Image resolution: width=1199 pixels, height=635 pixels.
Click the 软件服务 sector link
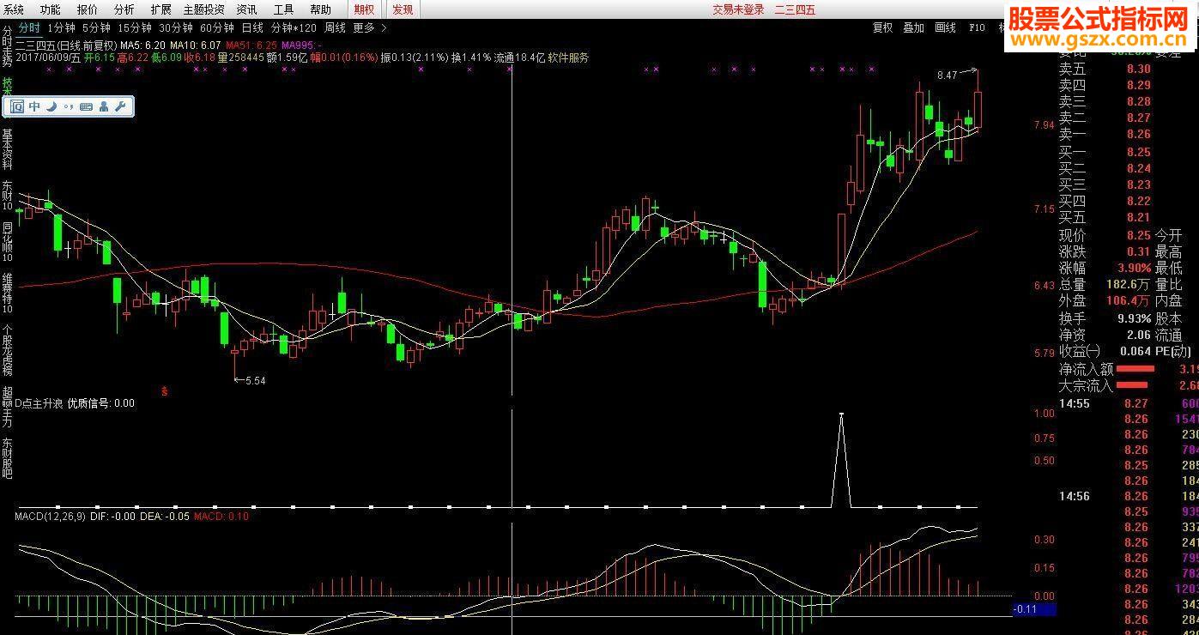[568, 57]
